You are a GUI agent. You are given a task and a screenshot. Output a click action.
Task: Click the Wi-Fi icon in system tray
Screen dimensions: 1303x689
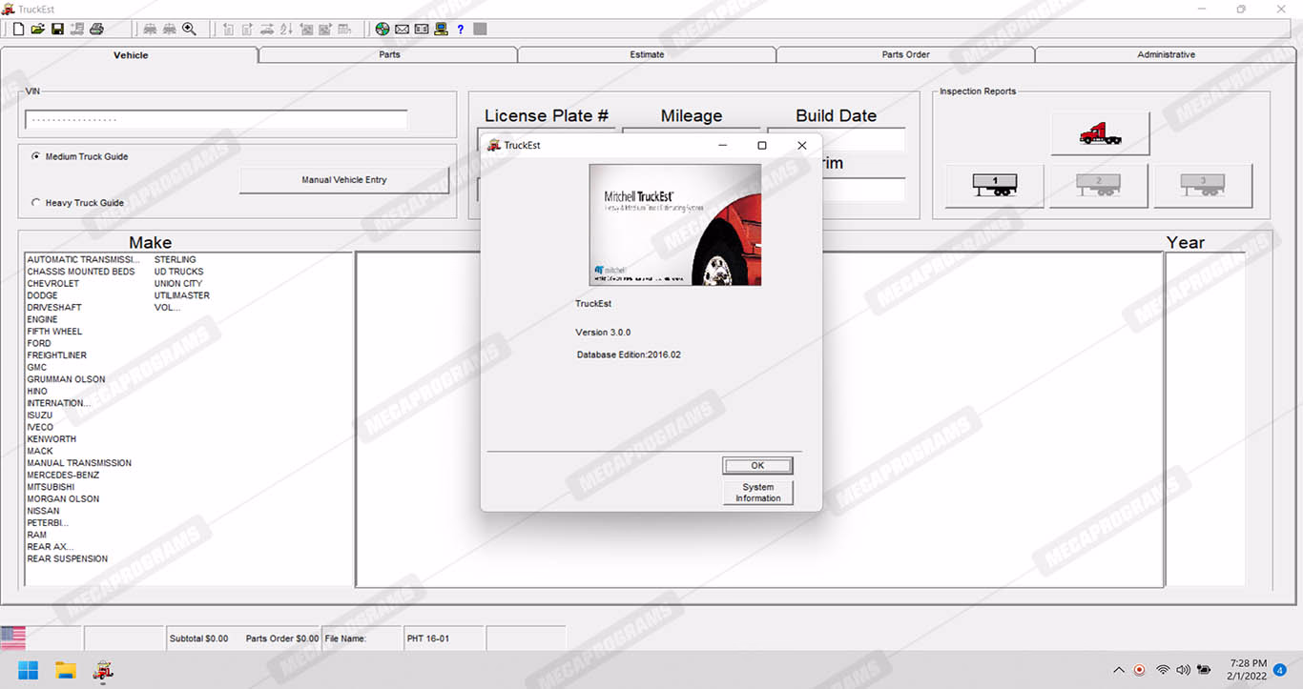click(1163, 670)
